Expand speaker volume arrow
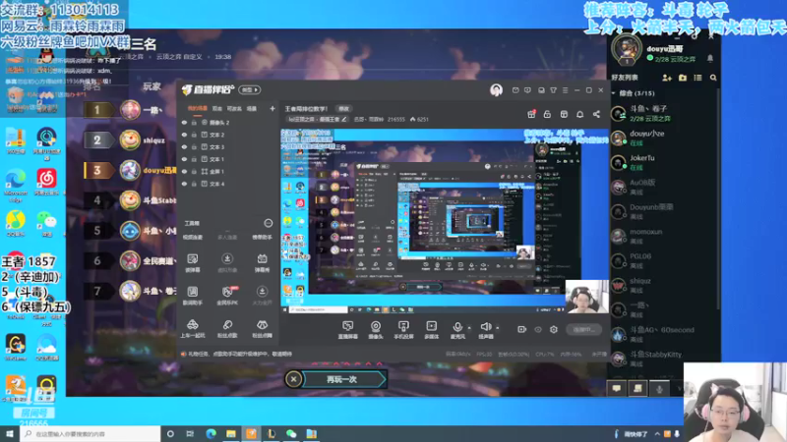Screen dimensions: 787x442 click(x=498, y=328)
